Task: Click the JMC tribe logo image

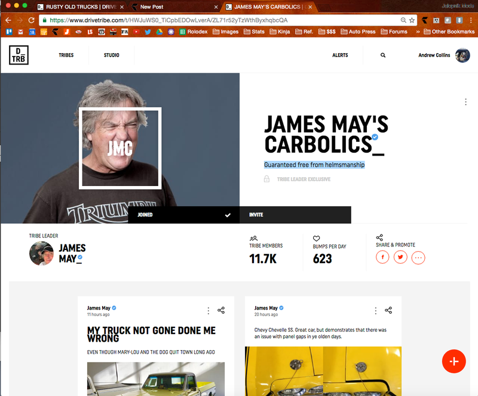Action: [x=120, y=148]
